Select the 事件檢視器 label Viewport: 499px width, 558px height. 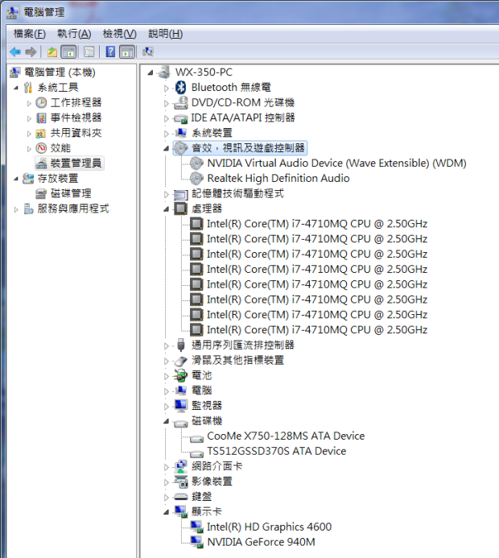(76, 118)
